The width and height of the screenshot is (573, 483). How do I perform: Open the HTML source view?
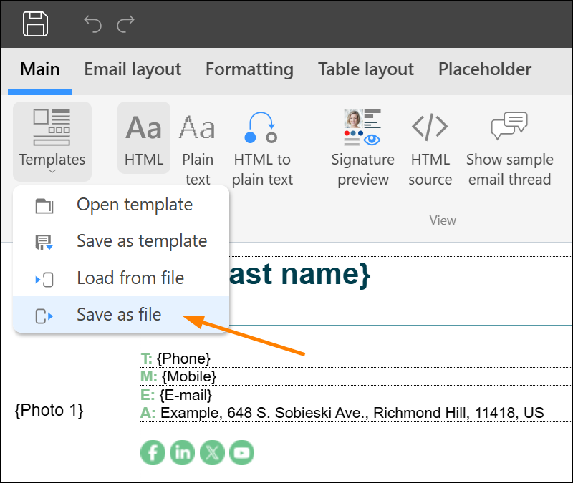(x=430, y=148)
